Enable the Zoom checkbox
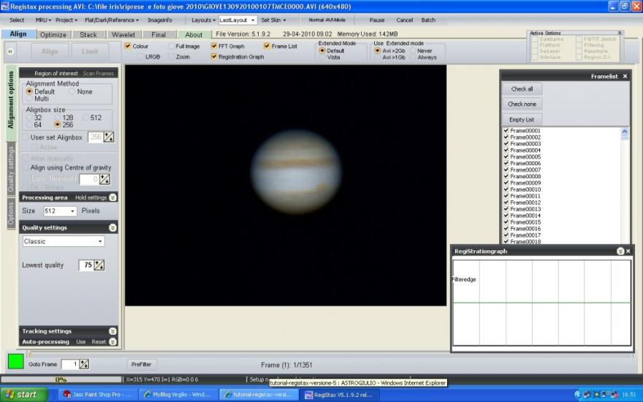The image size is (643, 402). [171, 56]
